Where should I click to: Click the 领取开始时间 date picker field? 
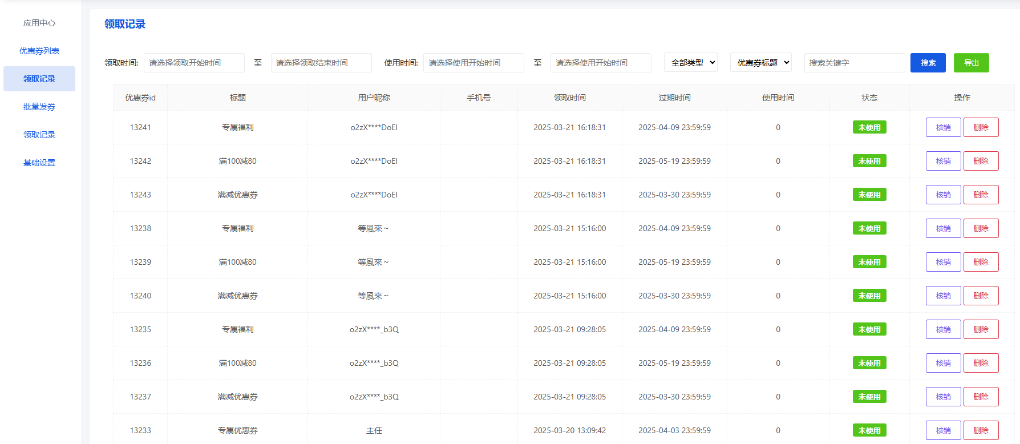[194, 63]
